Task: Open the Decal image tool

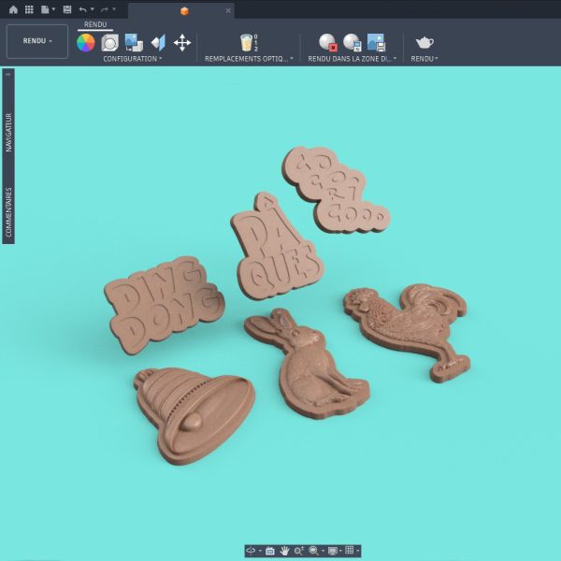Action: (134, 43)
